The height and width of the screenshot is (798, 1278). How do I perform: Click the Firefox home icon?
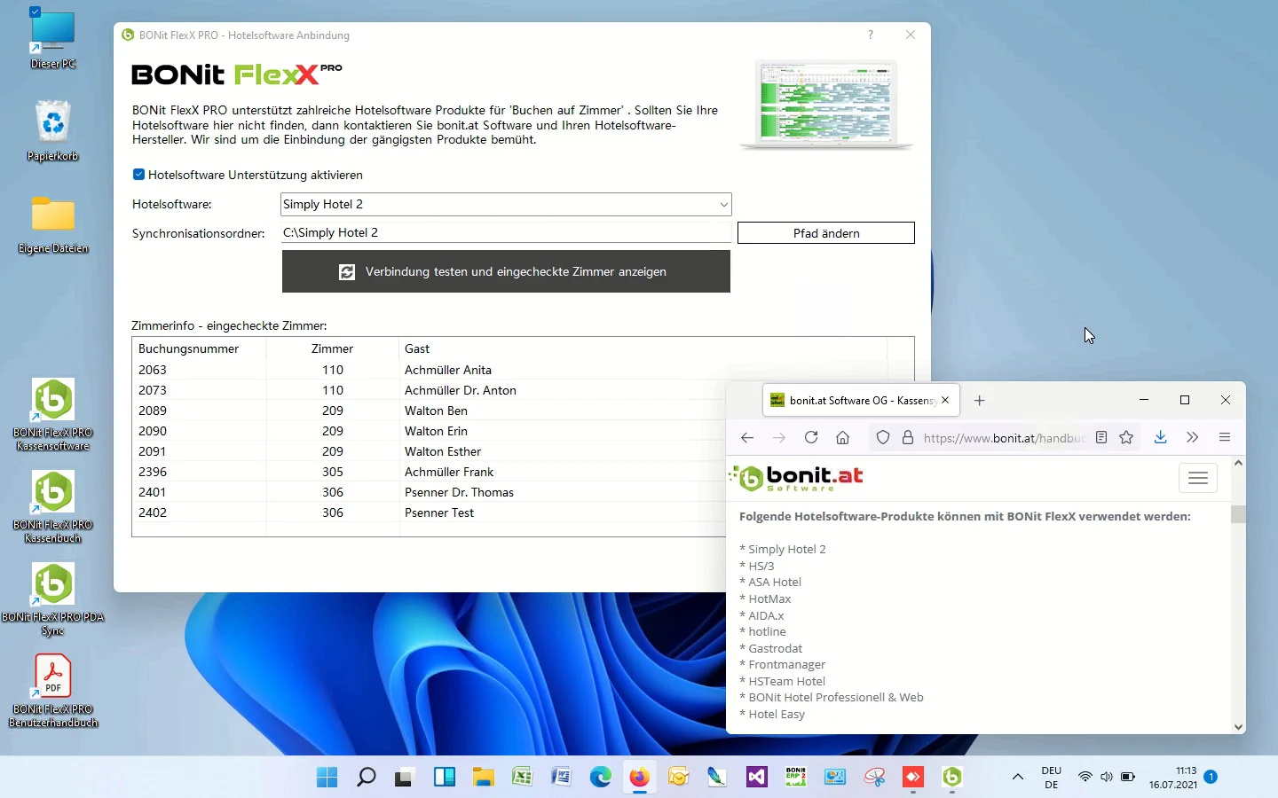coord(842,437)
